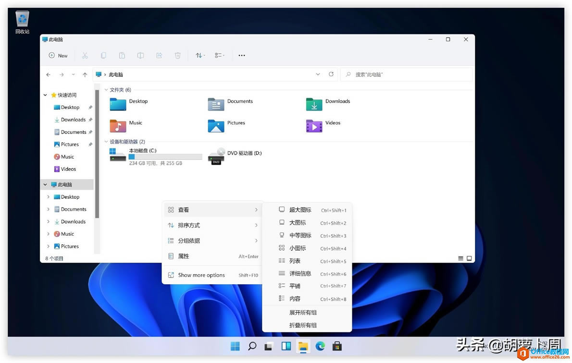Click the search box for 此电脑
The height and width of the screenshot is (363, 572).
click(406, 74)
